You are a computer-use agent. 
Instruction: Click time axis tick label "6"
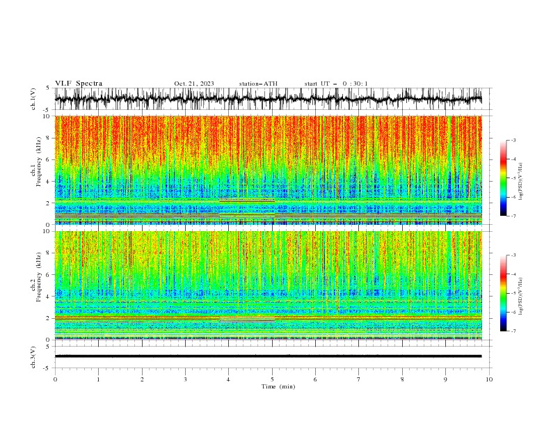(x=315, y=379)
